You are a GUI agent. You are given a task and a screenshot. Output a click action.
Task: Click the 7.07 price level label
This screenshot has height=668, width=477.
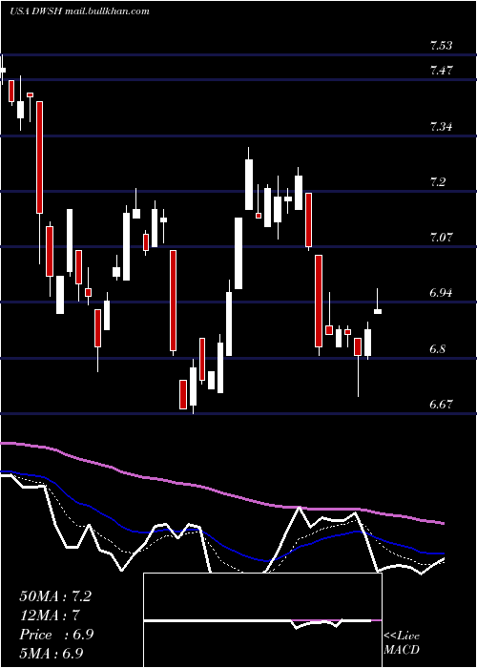(441, 238)
